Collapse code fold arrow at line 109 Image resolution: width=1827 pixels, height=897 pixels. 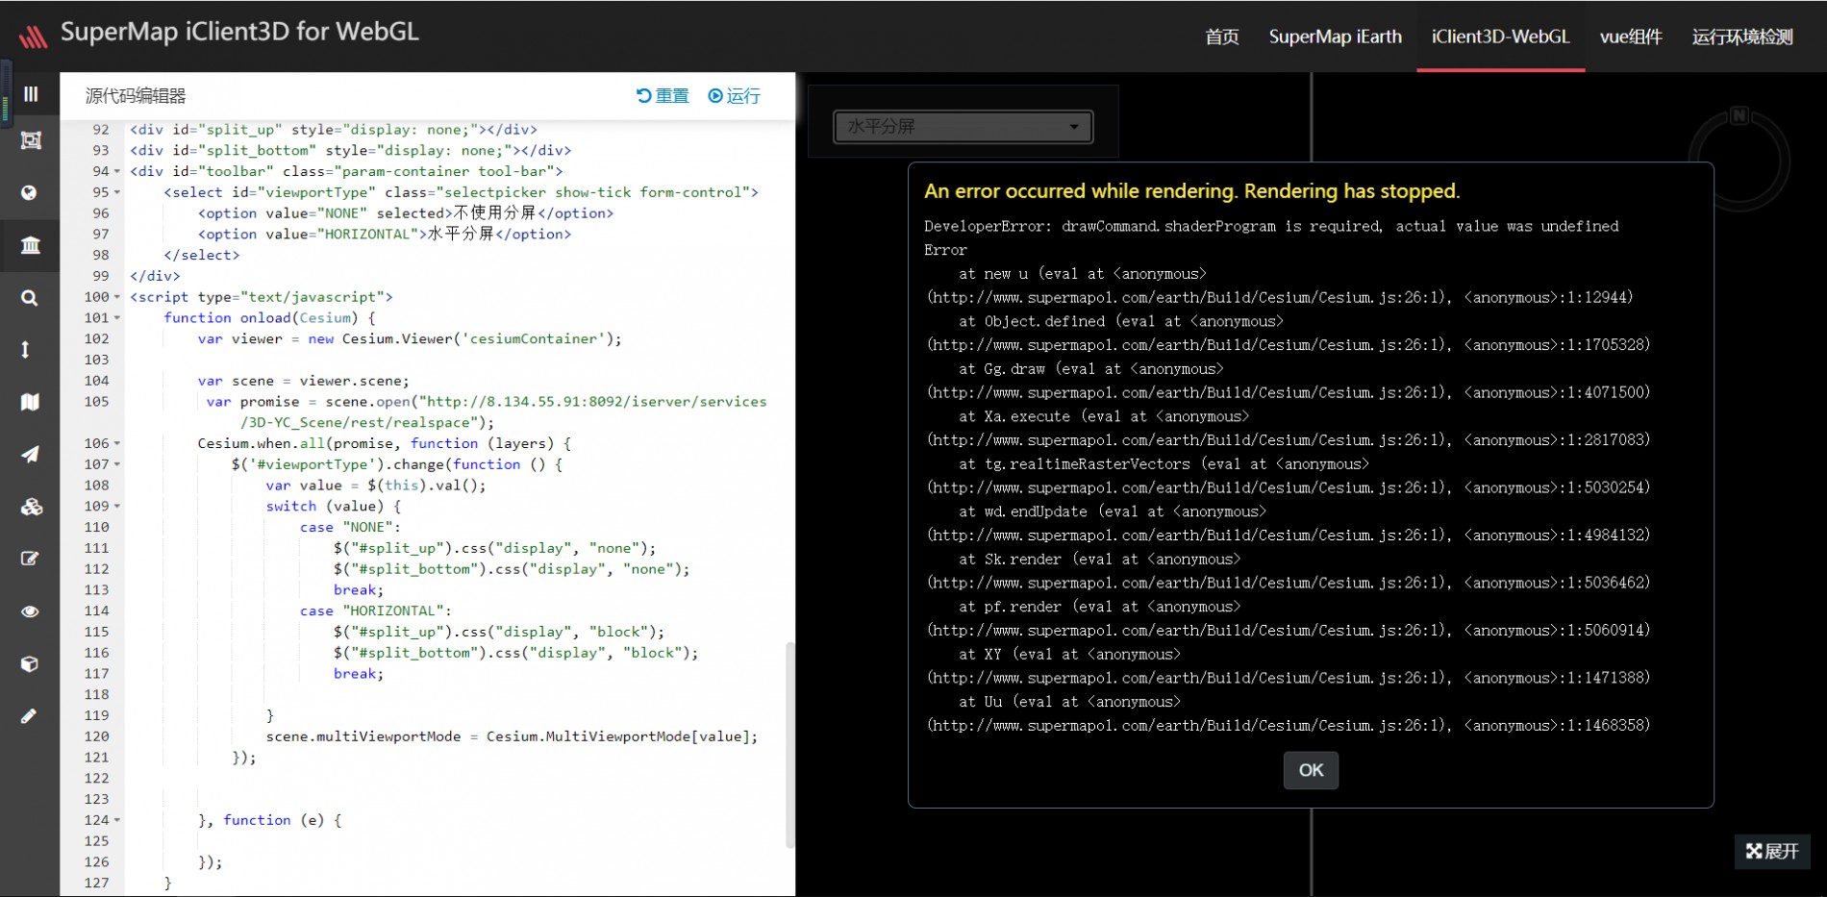point(117,507)
